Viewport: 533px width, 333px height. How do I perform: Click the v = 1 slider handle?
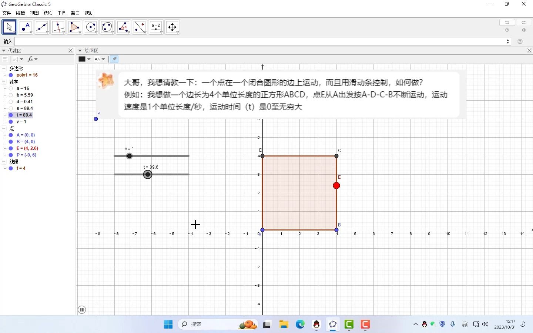click(x=129, y=156)
